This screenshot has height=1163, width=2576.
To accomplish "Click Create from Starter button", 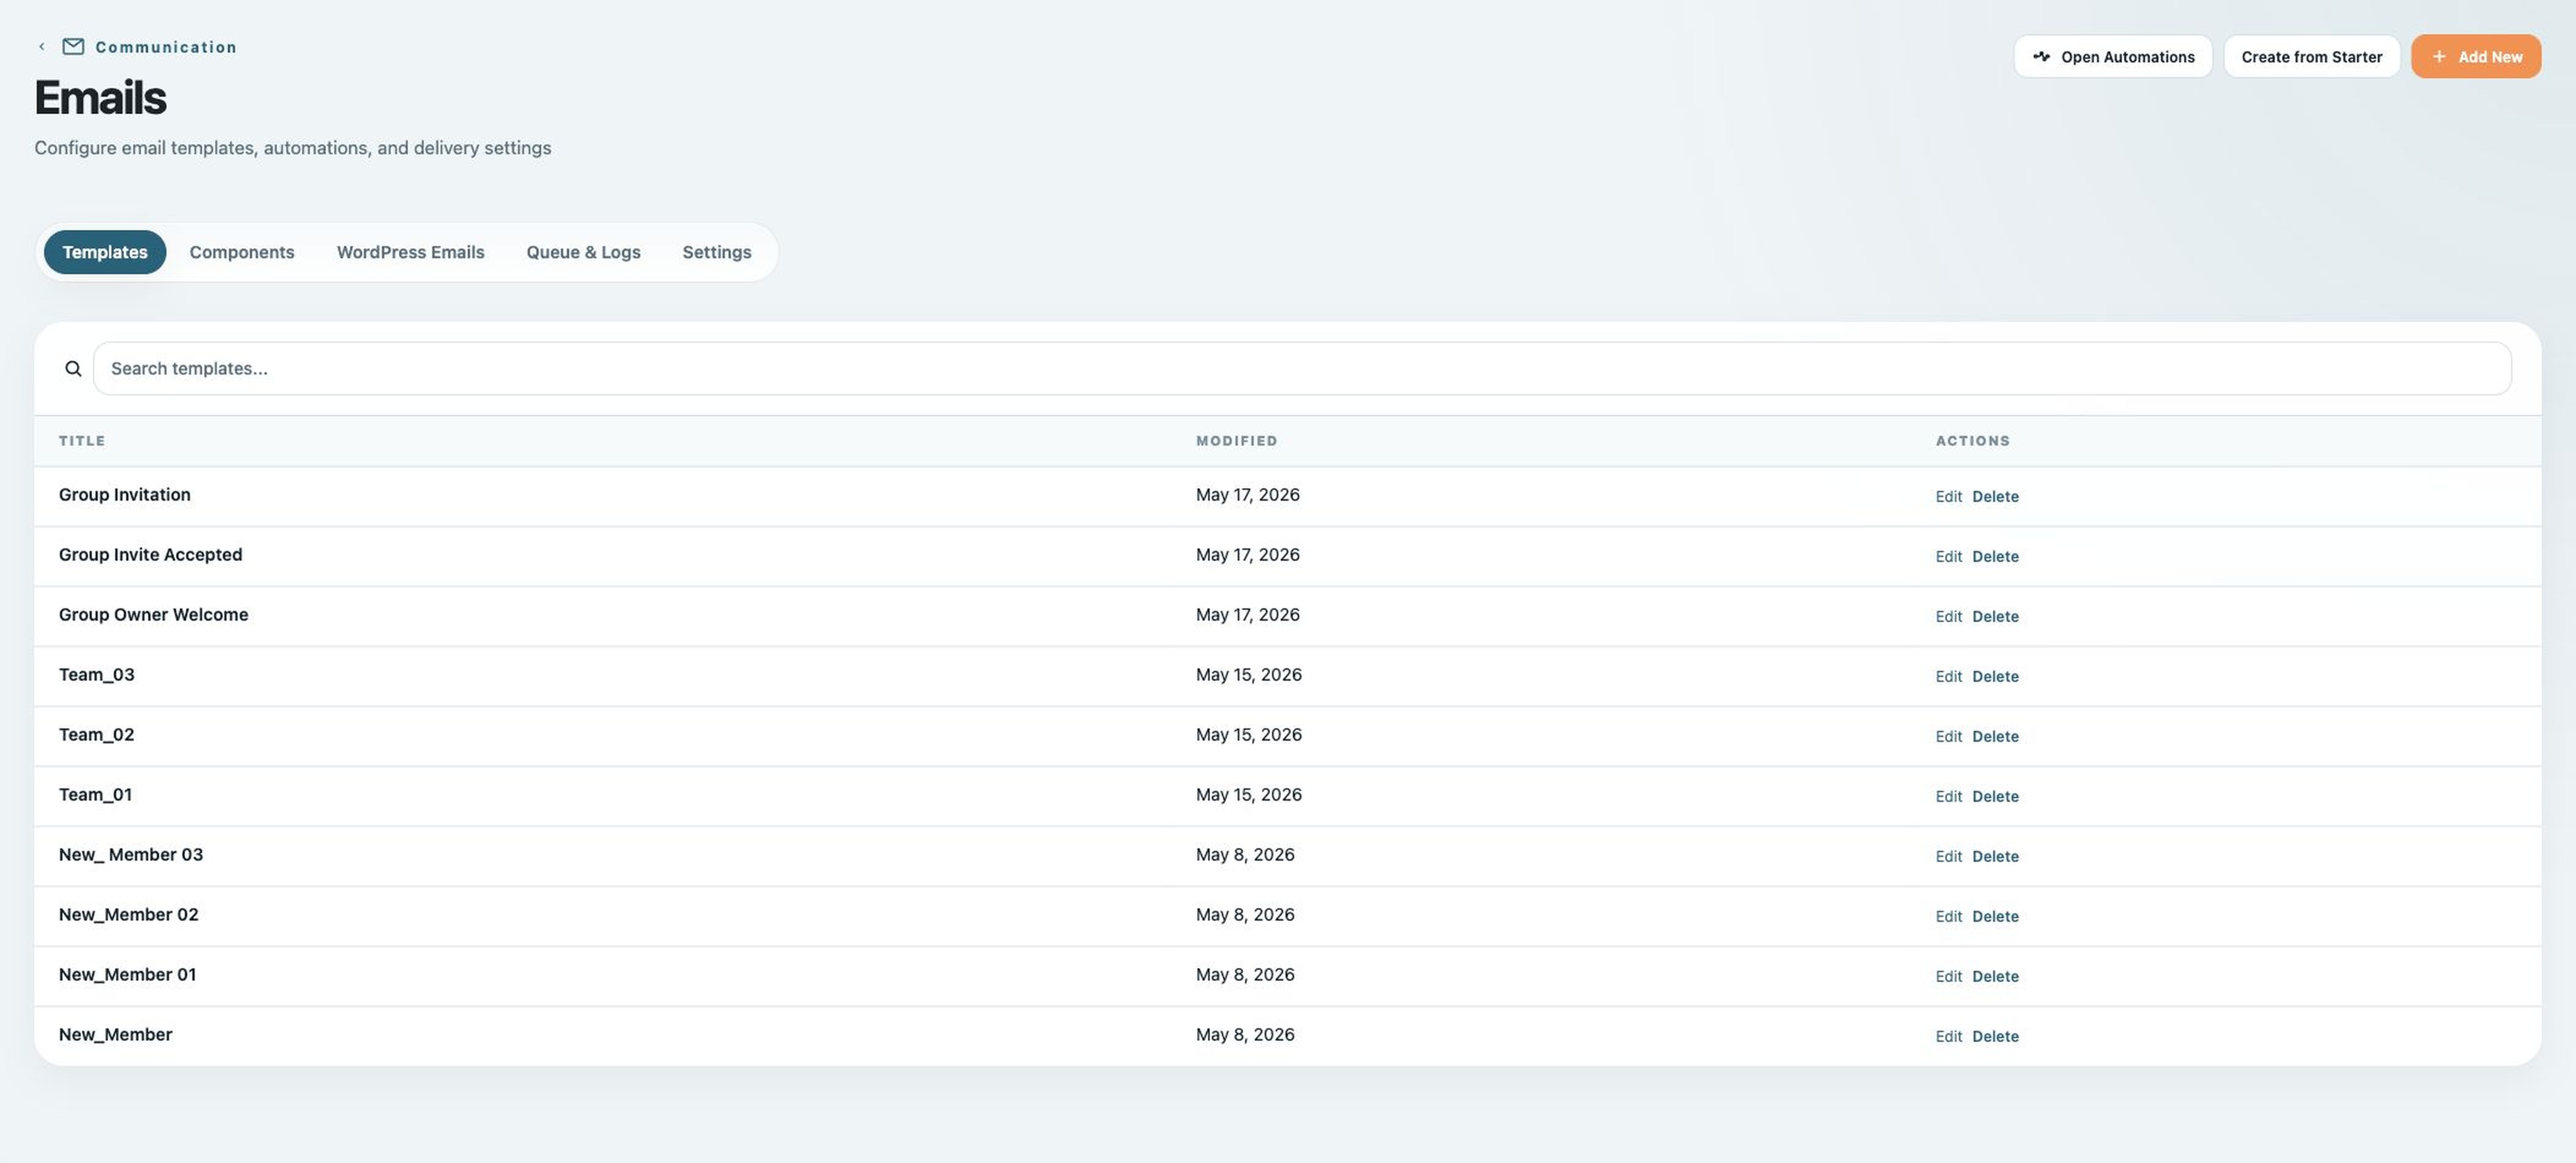I will pyautogui.click(x=2311, y=57).
